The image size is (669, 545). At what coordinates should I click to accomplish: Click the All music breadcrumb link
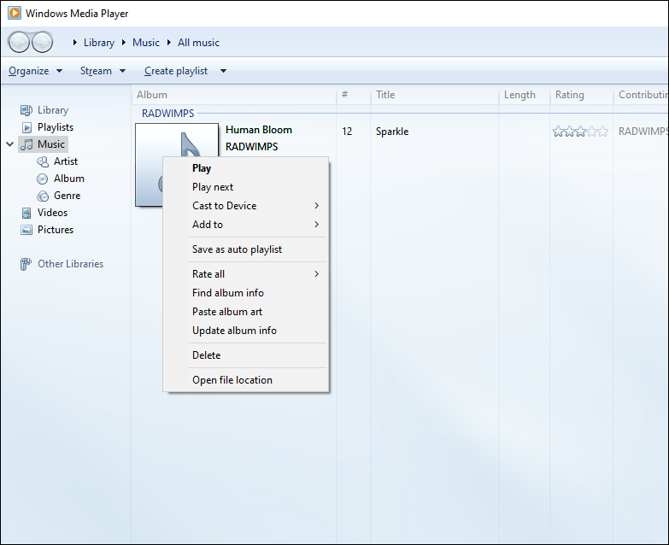pyautogui.click(x=198, y=42)
